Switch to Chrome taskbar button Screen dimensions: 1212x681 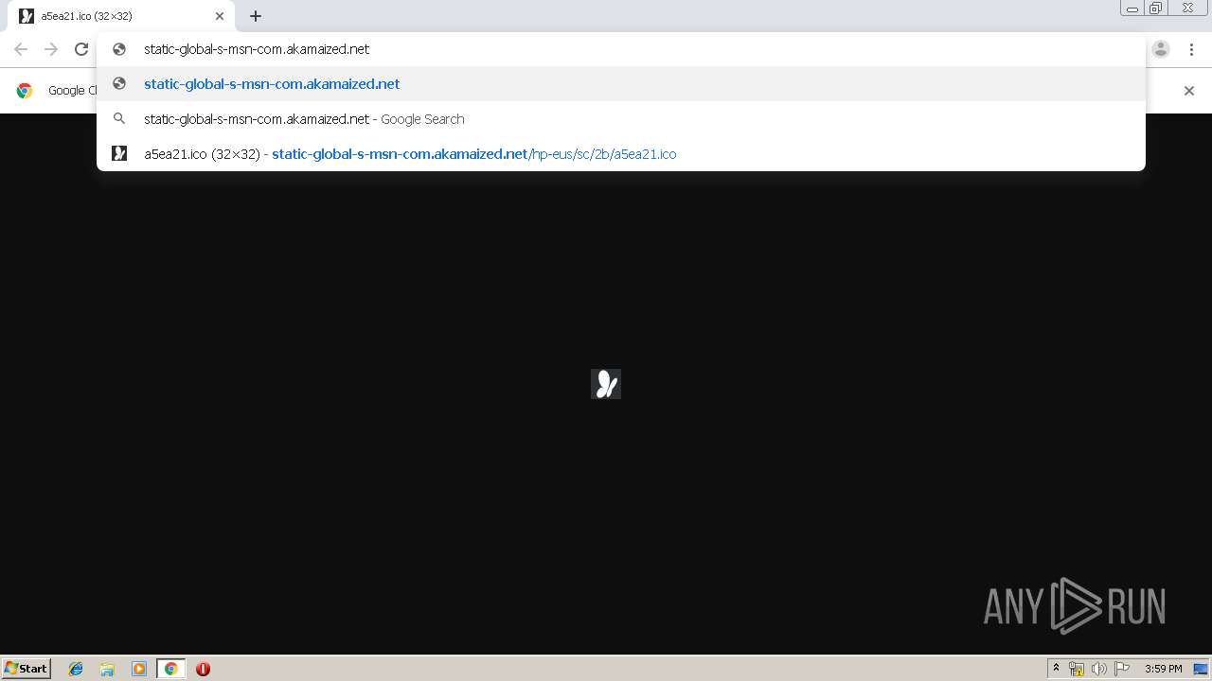pos(170,669)
